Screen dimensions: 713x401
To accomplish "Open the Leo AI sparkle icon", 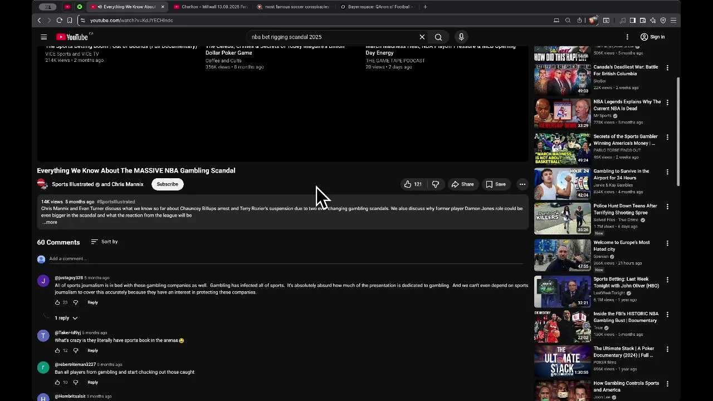I will click(653, 20).
